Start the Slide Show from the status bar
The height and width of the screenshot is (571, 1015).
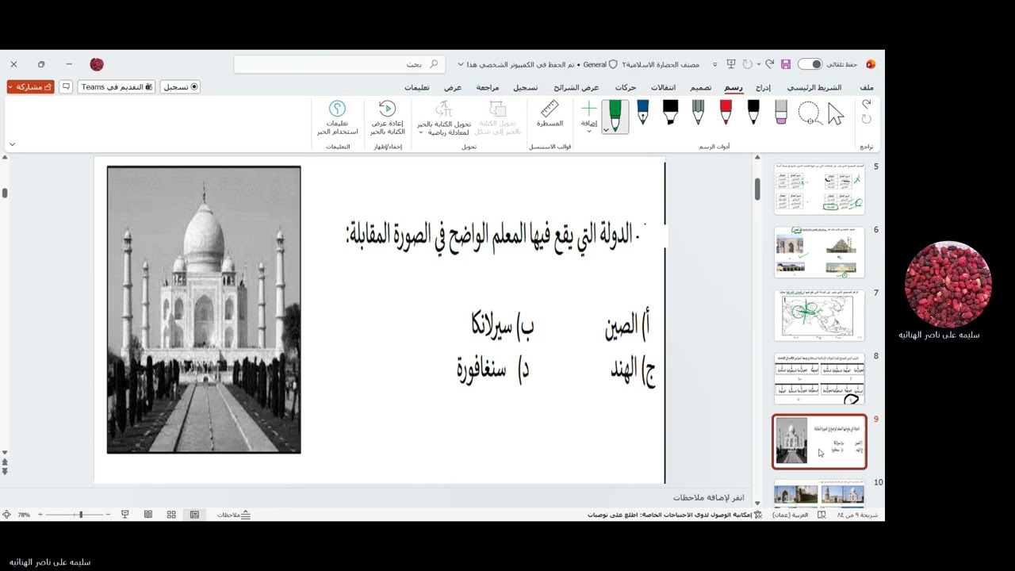[124, 515]
